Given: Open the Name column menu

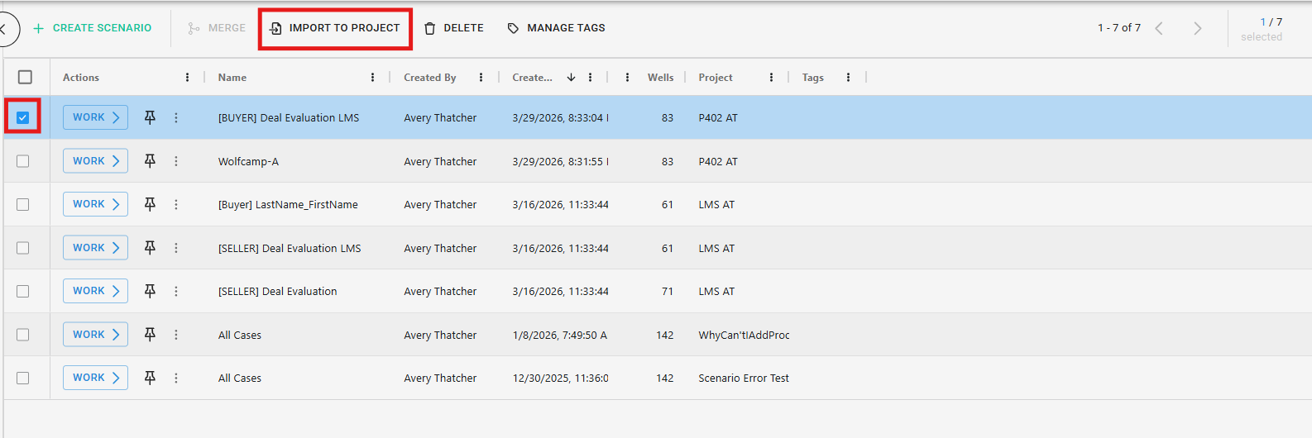Looking at the screenshot, I should [372, 78].
